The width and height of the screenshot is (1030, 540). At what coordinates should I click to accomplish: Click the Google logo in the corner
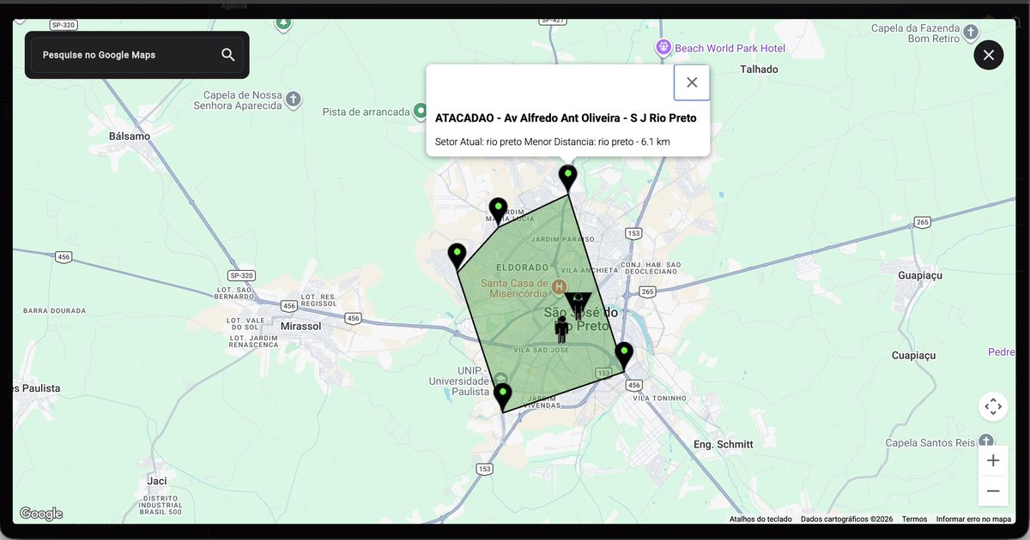[x=40, y=513]
